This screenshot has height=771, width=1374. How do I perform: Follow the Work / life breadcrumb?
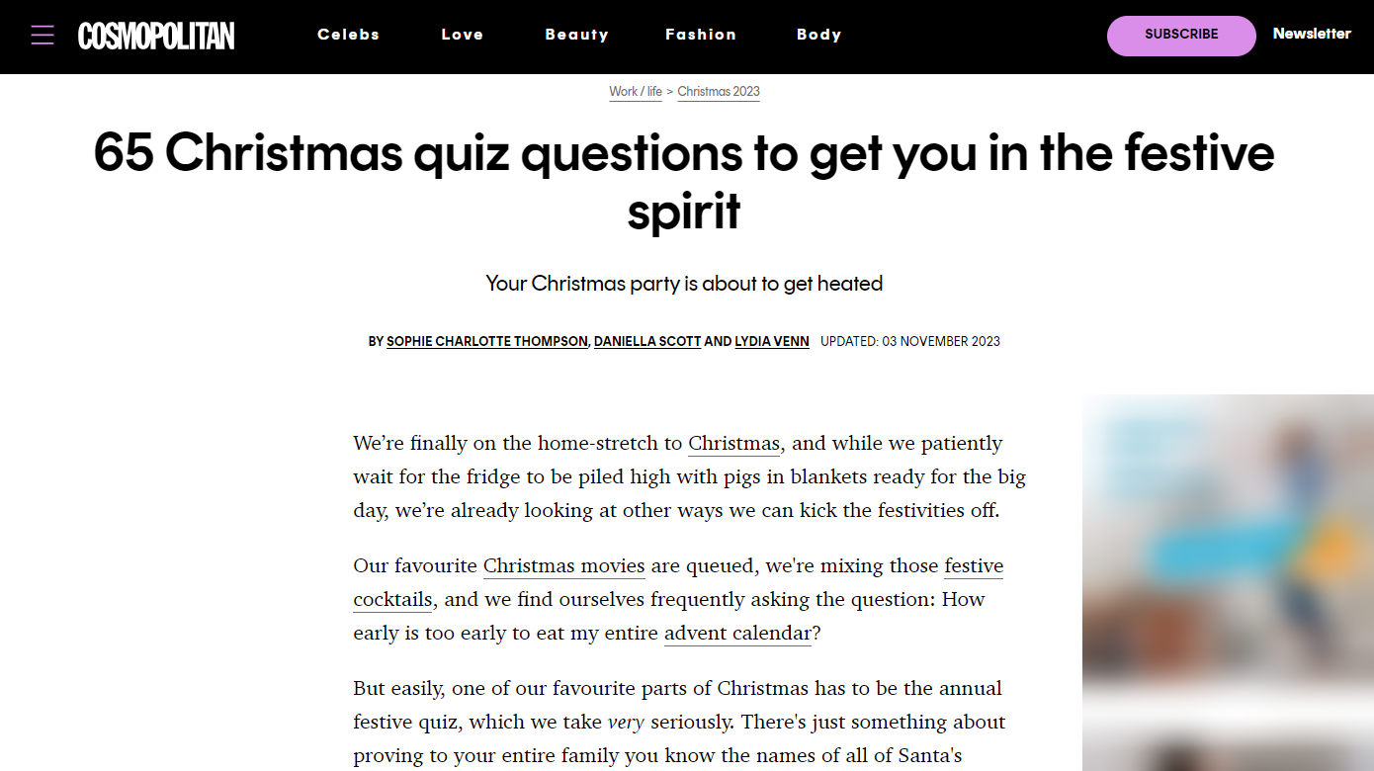tap(636, 91)
